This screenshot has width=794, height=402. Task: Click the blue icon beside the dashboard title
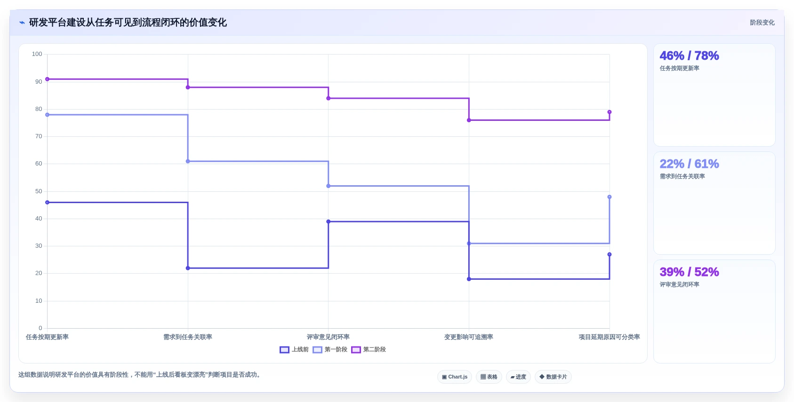point(22,23)
